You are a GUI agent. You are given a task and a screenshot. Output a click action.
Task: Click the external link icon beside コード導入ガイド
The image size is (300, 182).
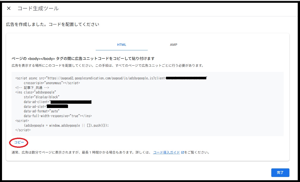pos(182,152)
